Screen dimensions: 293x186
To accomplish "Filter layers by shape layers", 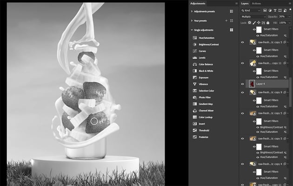I will point(280,10).
